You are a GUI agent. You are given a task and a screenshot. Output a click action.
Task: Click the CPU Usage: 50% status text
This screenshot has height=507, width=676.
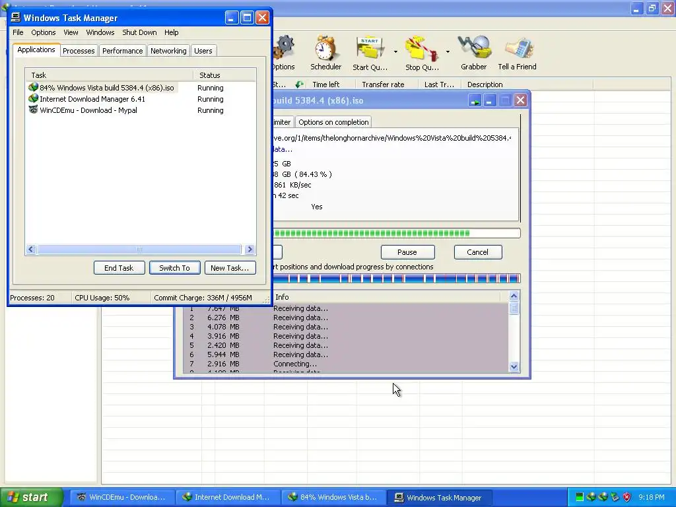[x=102, y=298]
